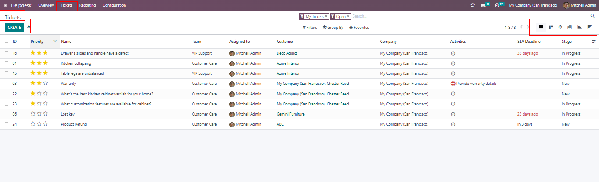Image resolution: width=599 pixels, height=182 pixels.
Task: Open the Group By dropdown
Action: (333, 28)
